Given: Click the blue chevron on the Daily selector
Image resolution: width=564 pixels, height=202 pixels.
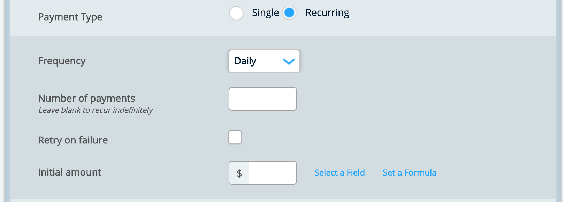Looking at the screenshot, I should tap(288, 62).
